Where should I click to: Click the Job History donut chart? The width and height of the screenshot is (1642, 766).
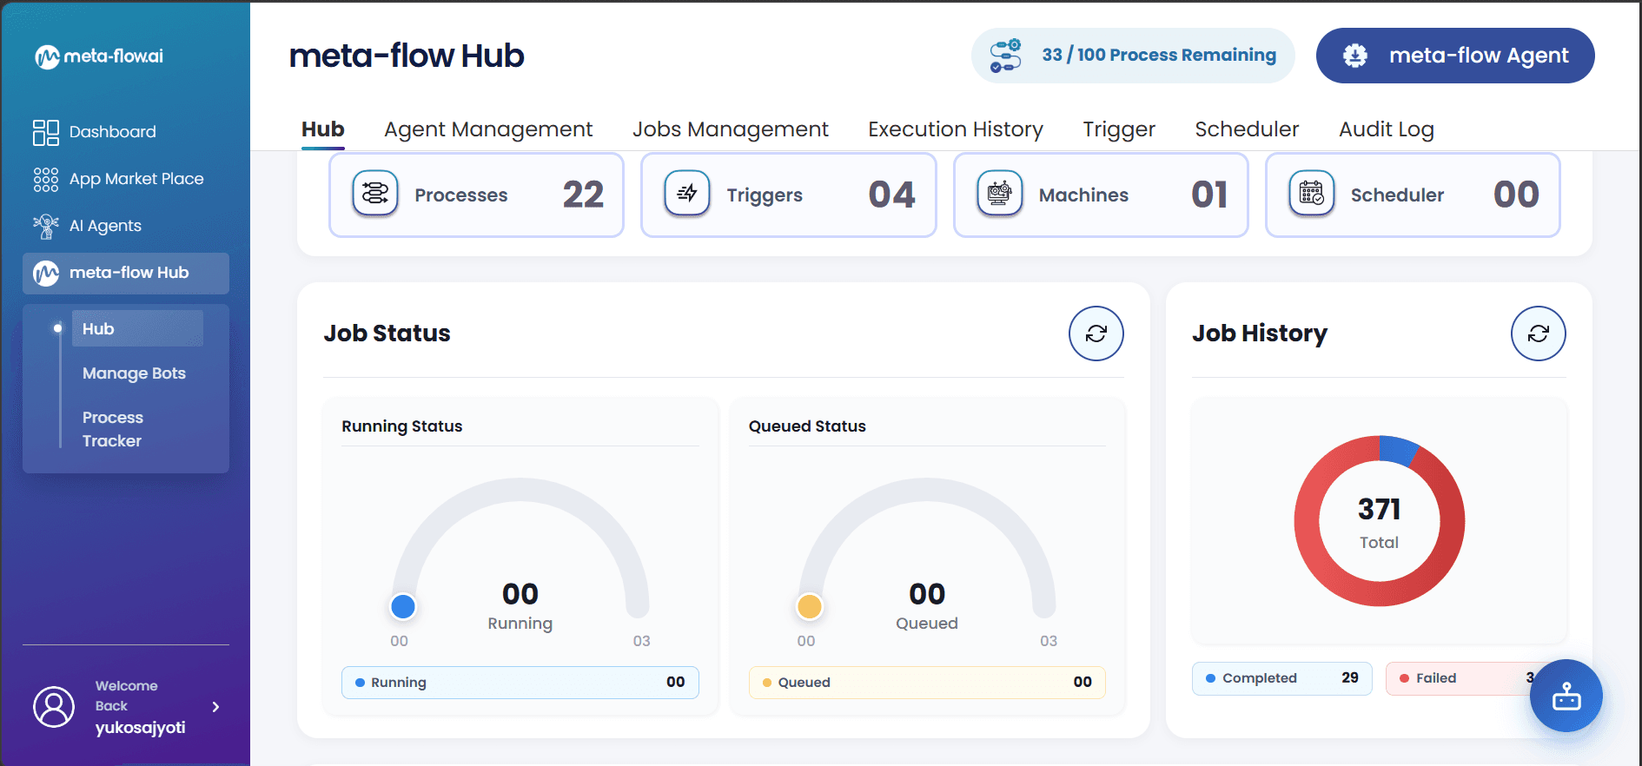[1380, 521]
